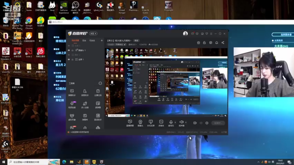Open the 主播任务 tool icon
Viewport: 294px width, 165px height.
point(98,92)
